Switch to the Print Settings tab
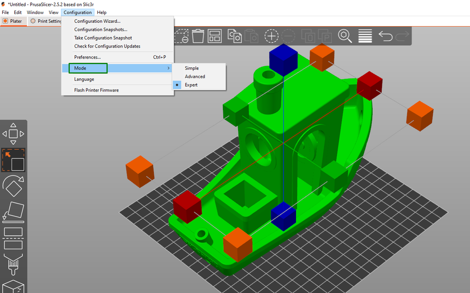The width and height of the screenshot is (470, 293). pos(46,21)
